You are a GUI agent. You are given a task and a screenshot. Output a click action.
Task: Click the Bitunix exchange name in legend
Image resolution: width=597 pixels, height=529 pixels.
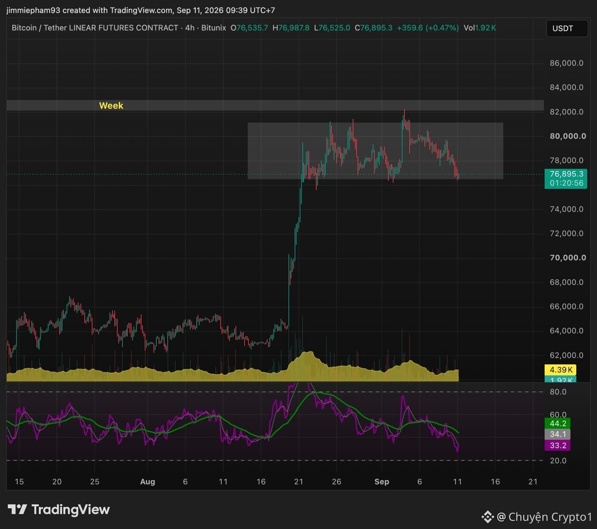pos(214,28)
